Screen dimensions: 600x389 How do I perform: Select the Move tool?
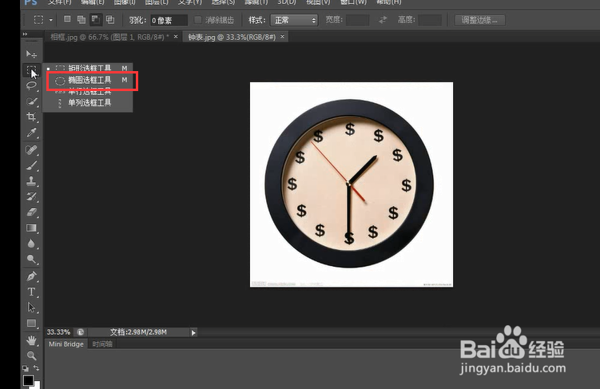tap(31, 54)
